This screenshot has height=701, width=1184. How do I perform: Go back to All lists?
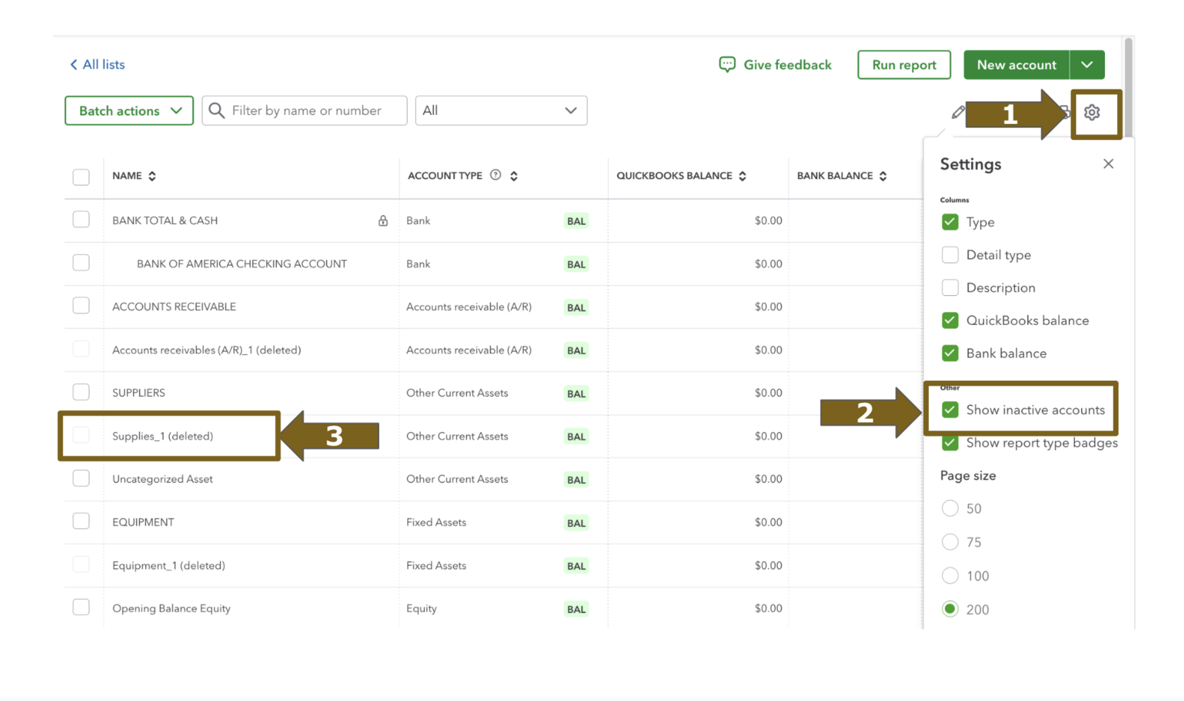click(97, 65)
